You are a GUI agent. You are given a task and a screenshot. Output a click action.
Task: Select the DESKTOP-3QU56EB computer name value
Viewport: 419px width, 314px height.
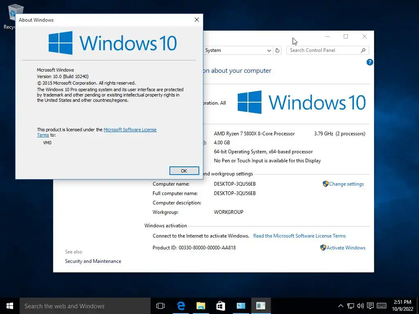click(234, 184)
